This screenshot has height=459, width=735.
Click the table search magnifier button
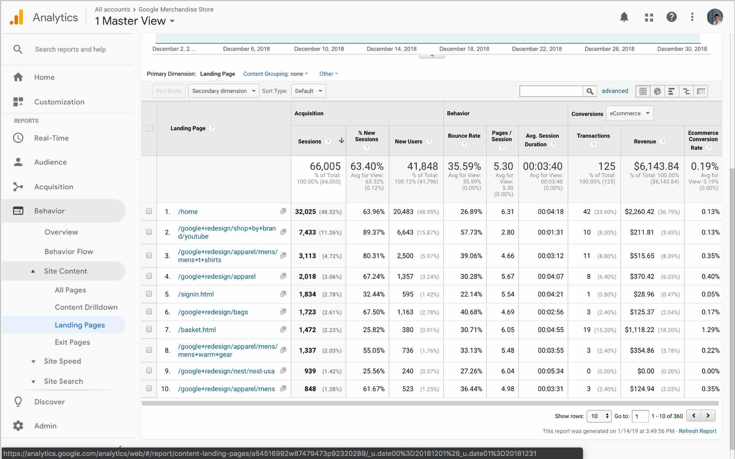click(x=590, y=91)
